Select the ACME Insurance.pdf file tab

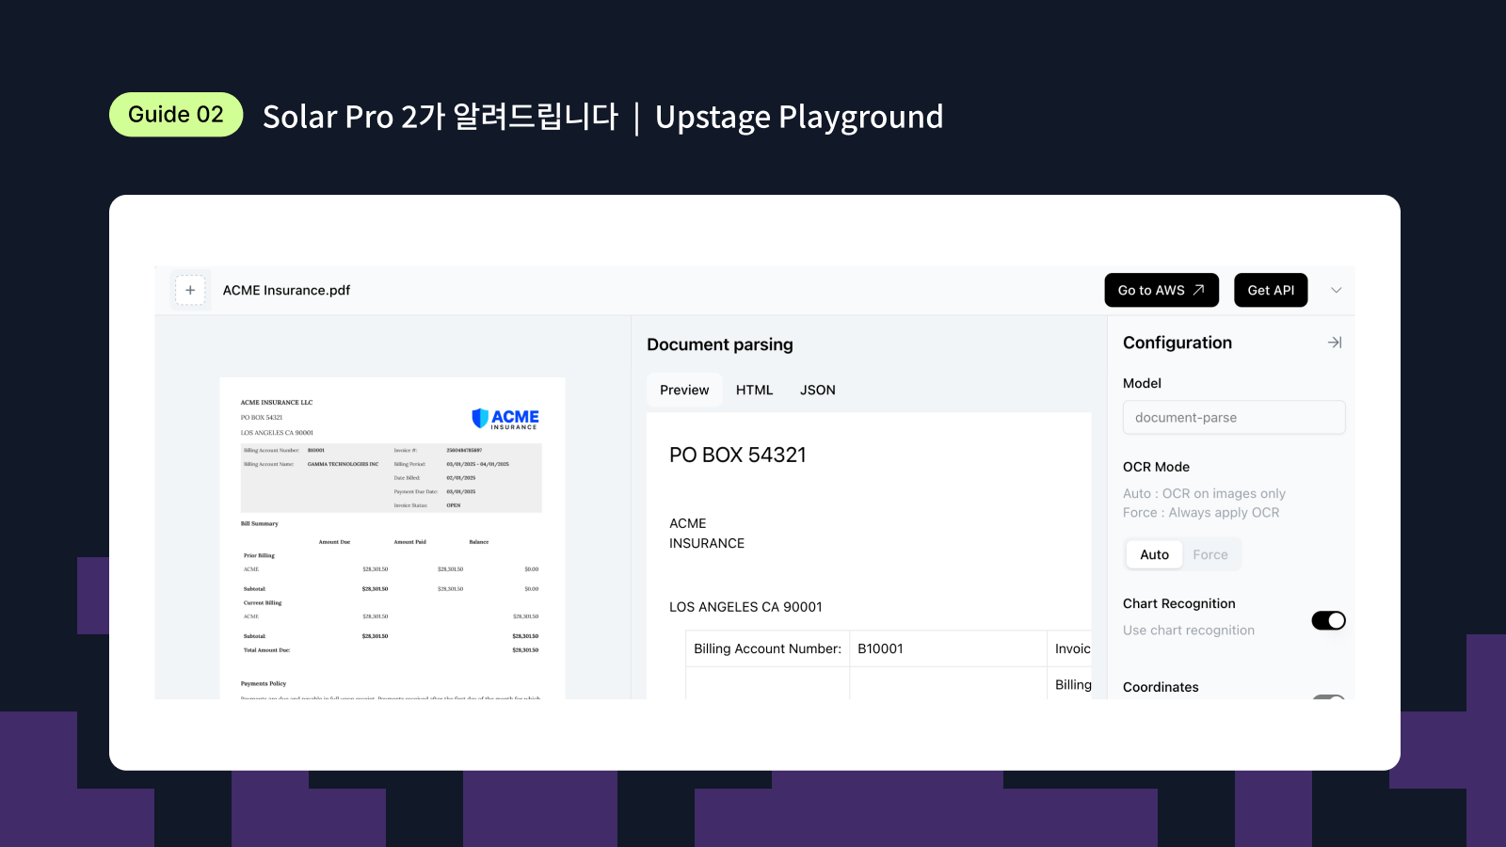pyautogui.click(x=286, y=290)
